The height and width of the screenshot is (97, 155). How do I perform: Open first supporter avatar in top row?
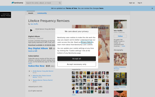click(x=73, y=73)
